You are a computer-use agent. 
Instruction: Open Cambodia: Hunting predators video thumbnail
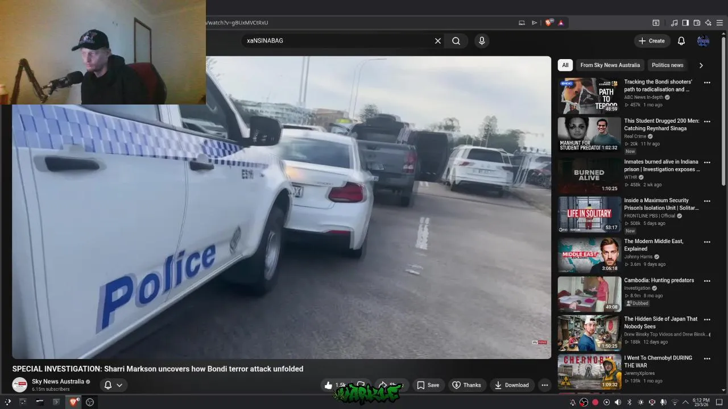click(589, 294)
